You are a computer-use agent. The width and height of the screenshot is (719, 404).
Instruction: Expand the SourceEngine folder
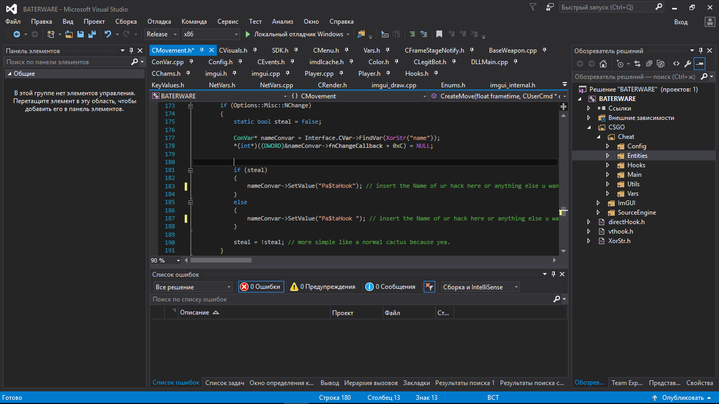pyautogui.click(x=598, y=213)
